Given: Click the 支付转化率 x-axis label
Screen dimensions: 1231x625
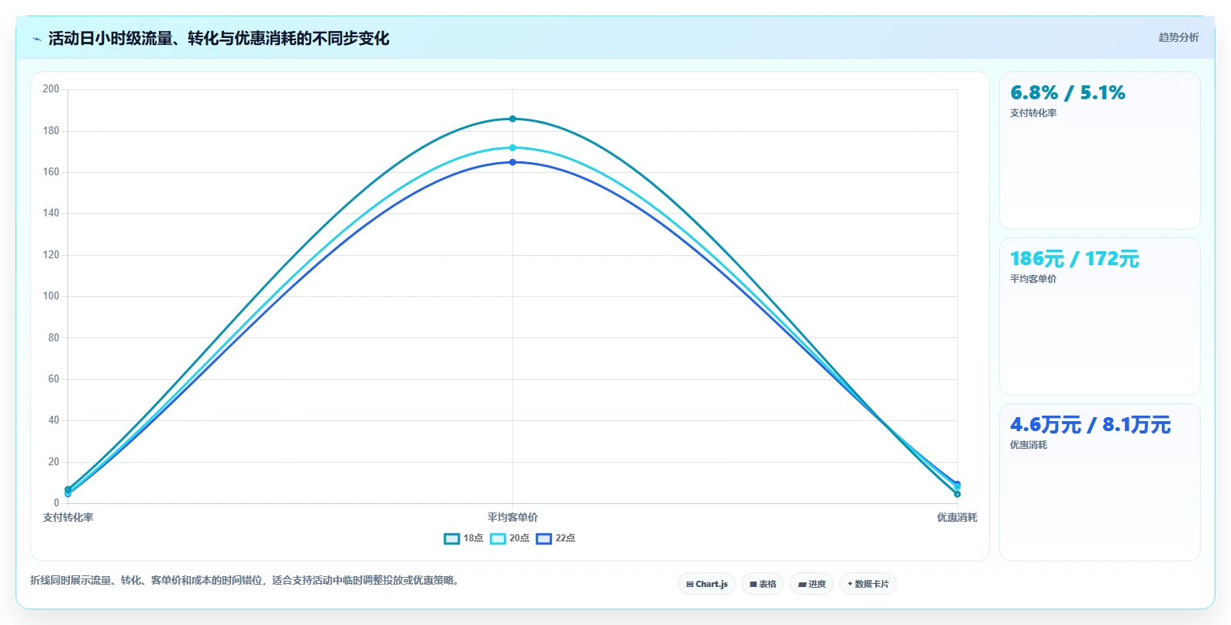Looking at the screenshot, I should click(68, 517).
